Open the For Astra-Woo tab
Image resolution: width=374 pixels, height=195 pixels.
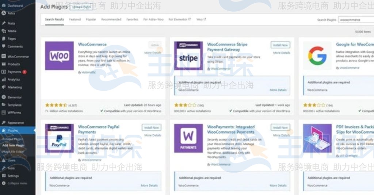pyautogui.click(x=153, y=19)
